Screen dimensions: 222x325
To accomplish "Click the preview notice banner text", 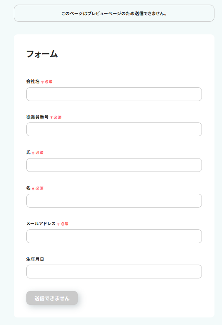I will pos(114,13).
